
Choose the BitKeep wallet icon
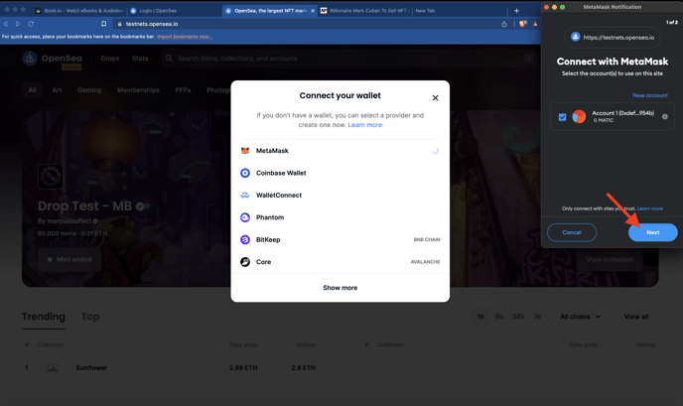[245, 239]
